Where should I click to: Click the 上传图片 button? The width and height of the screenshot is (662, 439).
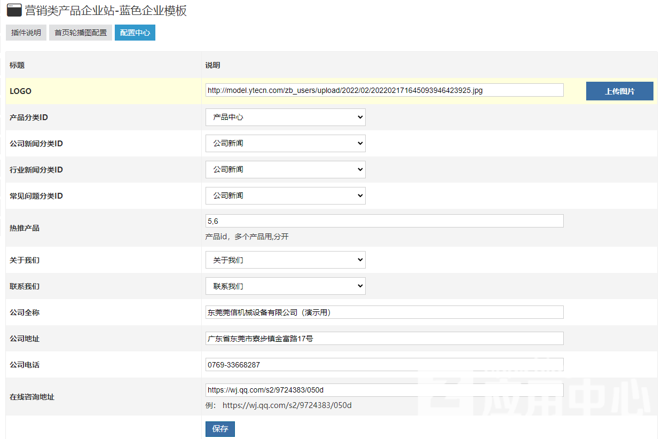619,91
